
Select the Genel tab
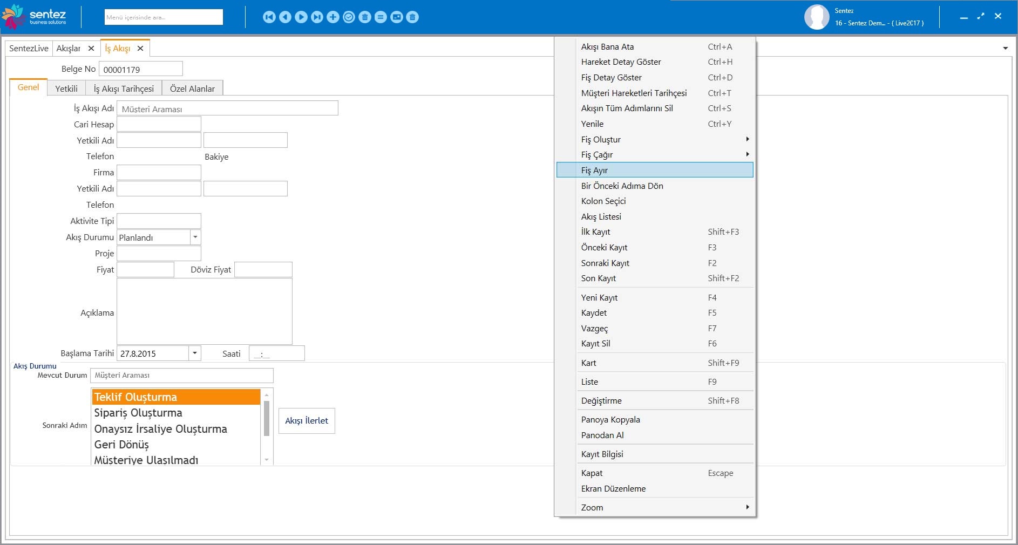click(x=28, y=87)
